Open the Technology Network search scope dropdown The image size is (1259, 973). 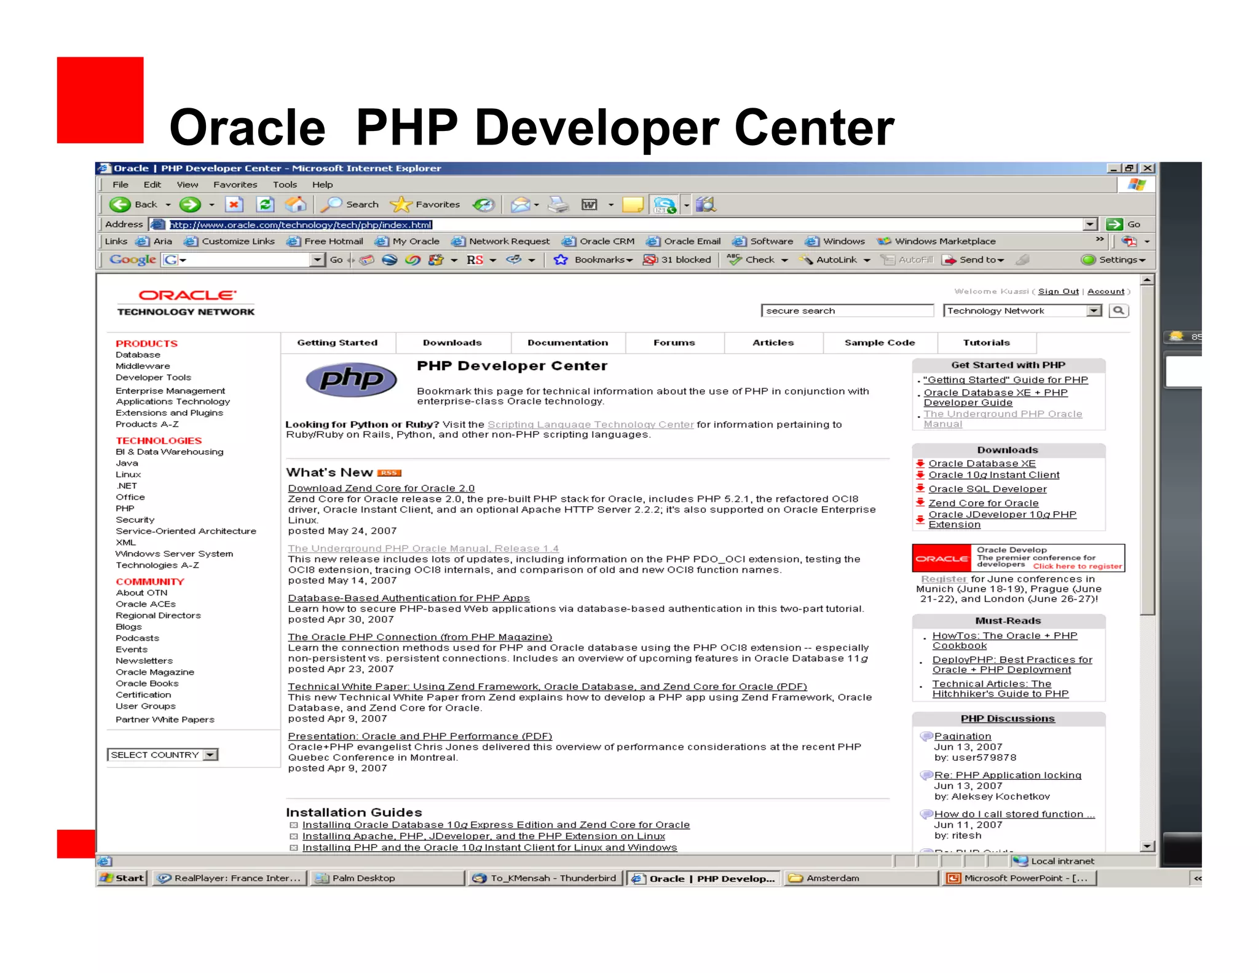[1094, 311]
